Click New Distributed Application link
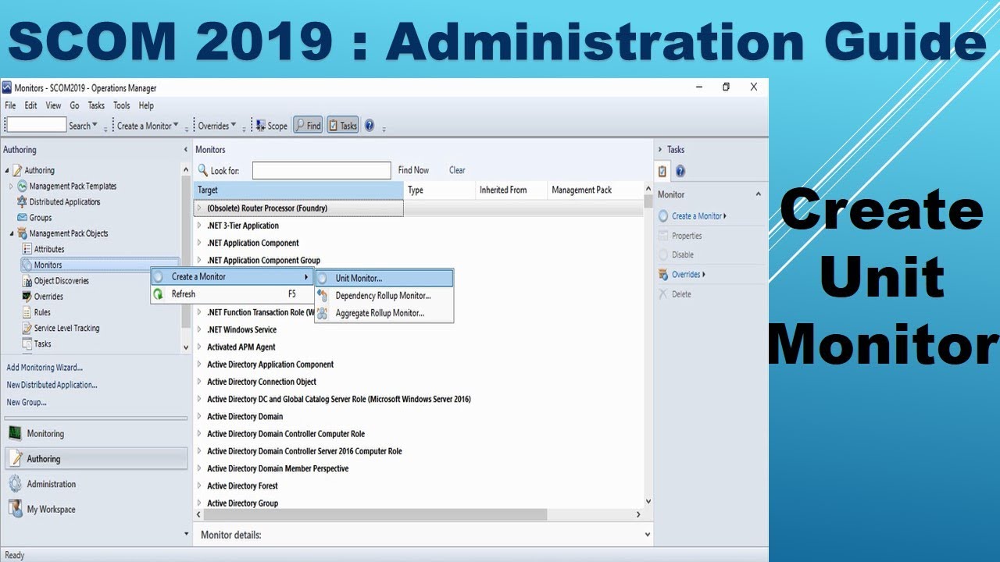1000x562 pixels. (52, 385)
